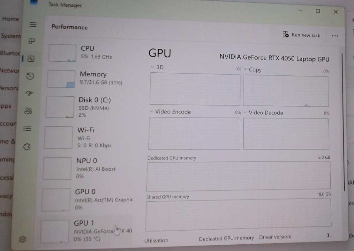
Task: Click the performance pane vertical scrollbar
Action: (x=343, y=122)
